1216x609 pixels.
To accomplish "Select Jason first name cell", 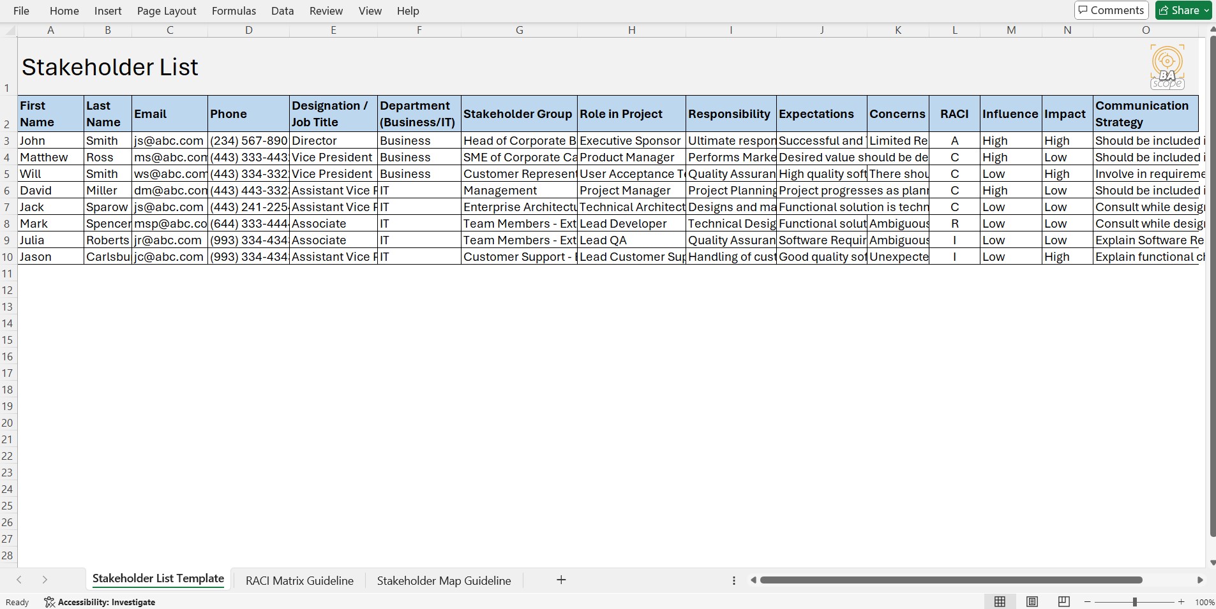I will click(50, 256).
